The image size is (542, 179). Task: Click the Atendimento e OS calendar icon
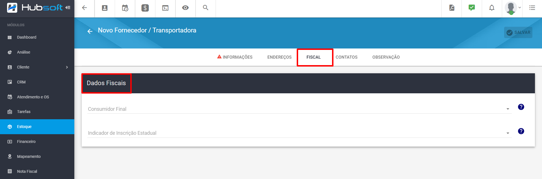pos(10,97)
